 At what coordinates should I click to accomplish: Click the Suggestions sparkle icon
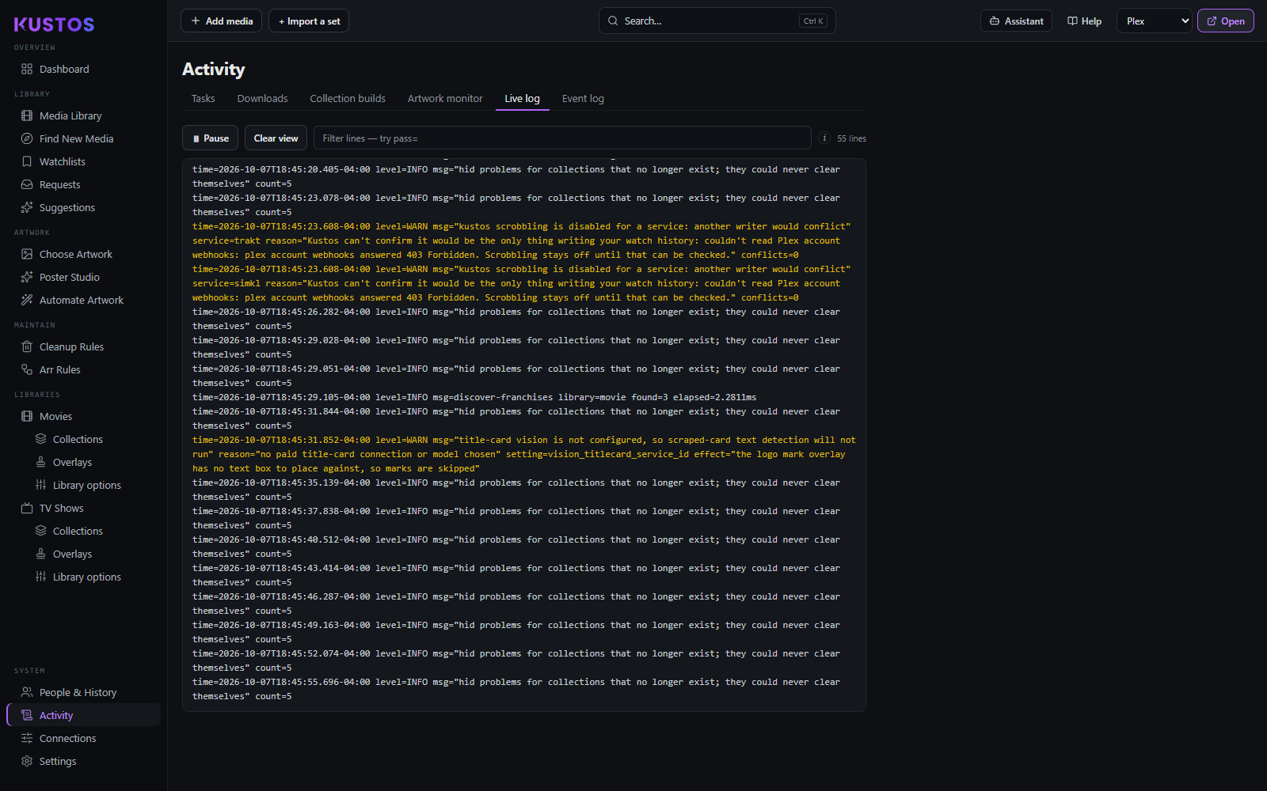[x=27, y=207]
